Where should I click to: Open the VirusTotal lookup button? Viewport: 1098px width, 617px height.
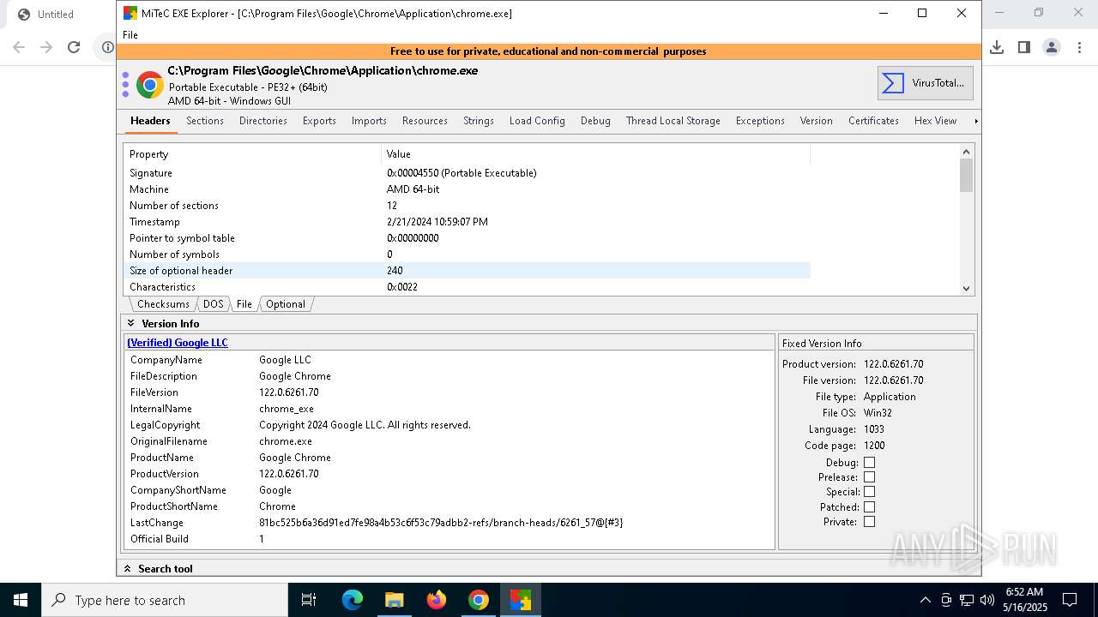925,83
